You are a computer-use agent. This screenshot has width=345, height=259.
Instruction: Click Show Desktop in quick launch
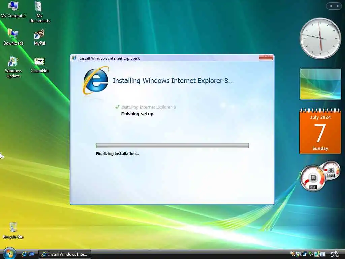[32, 254]
